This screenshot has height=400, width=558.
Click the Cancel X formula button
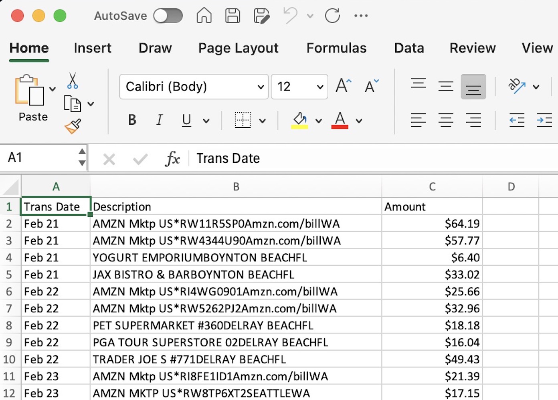pos(109,160)
